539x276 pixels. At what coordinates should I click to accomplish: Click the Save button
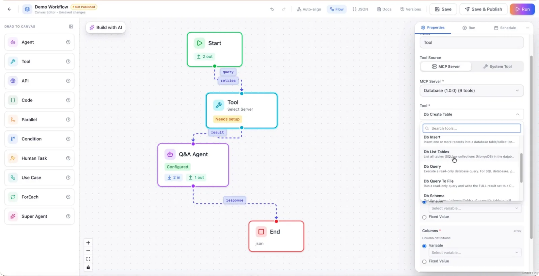(x=443, y=9)
